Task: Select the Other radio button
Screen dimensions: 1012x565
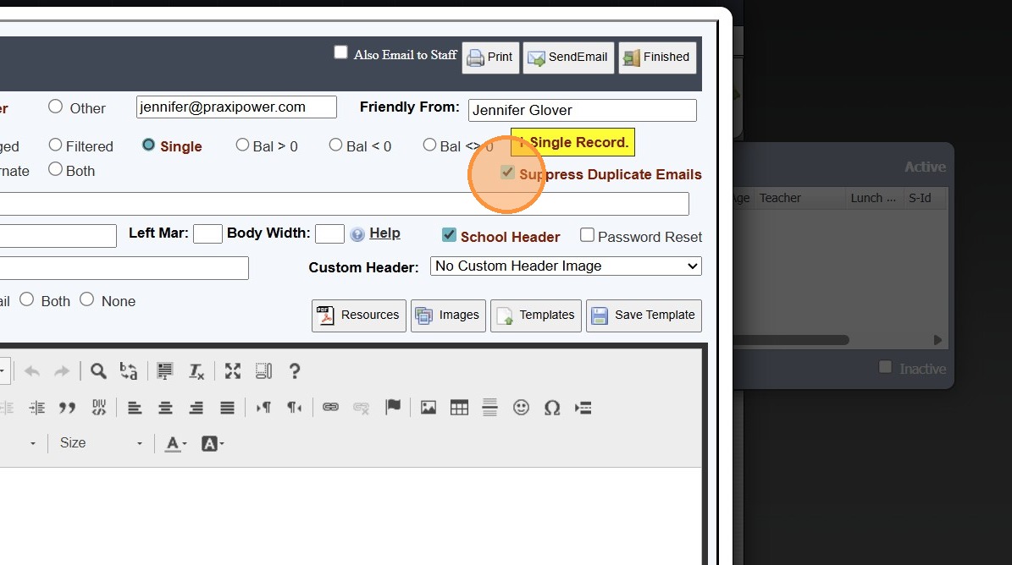Action: coord(56,107)
